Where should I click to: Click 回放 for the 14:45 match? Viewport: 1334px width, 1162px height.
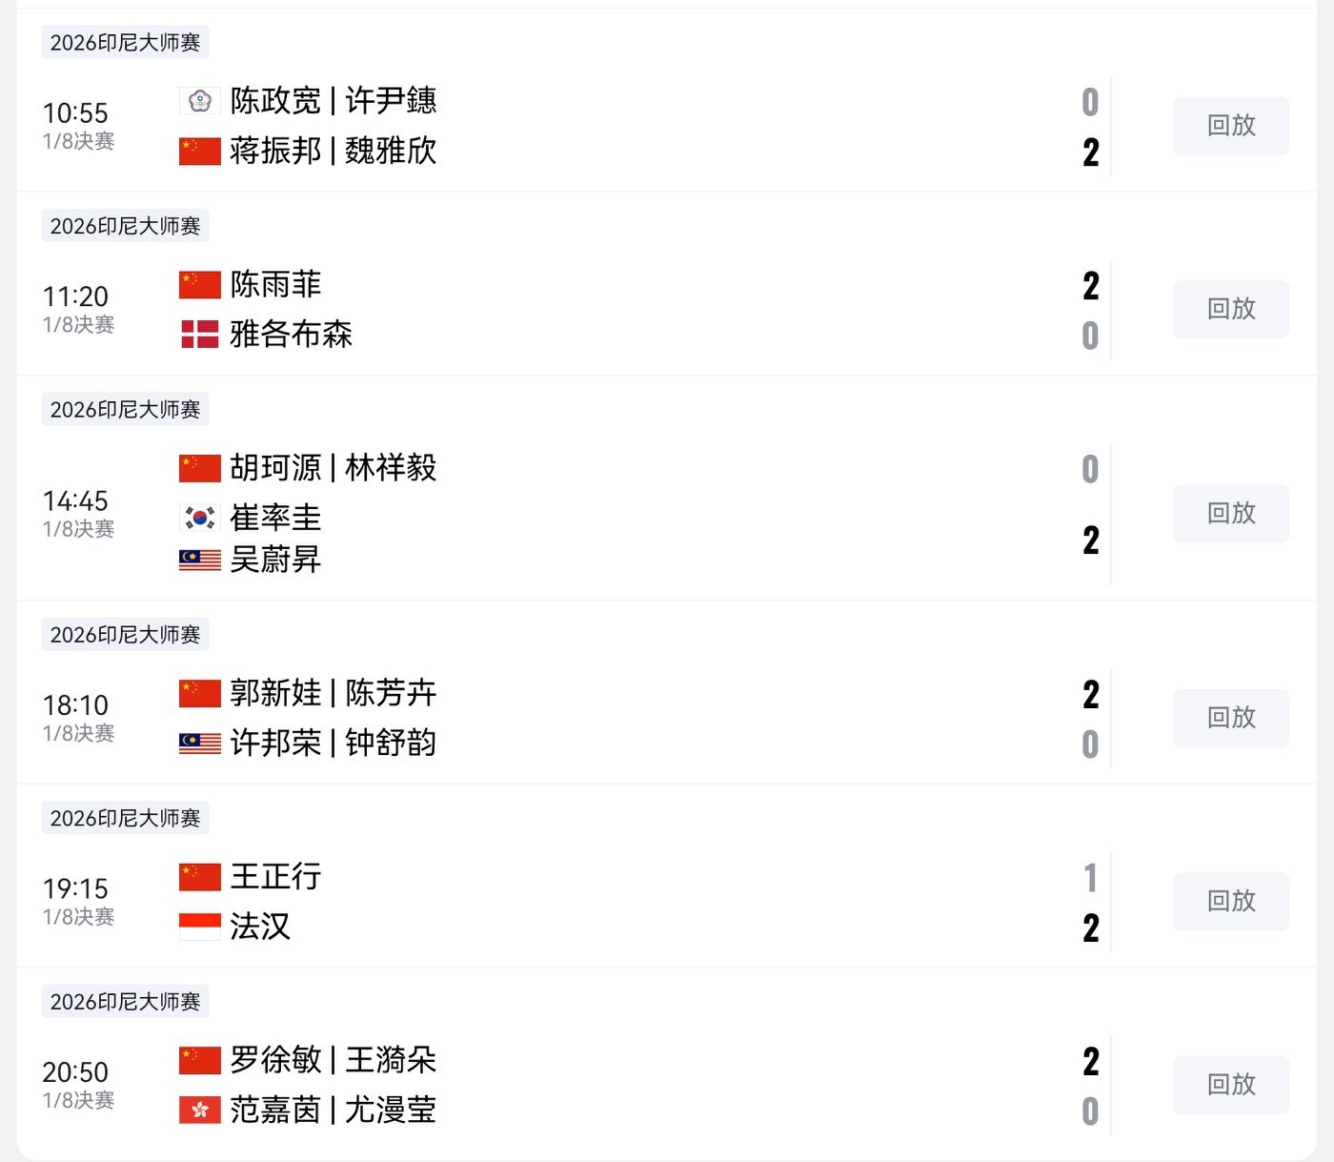[x=1230, y=514]
